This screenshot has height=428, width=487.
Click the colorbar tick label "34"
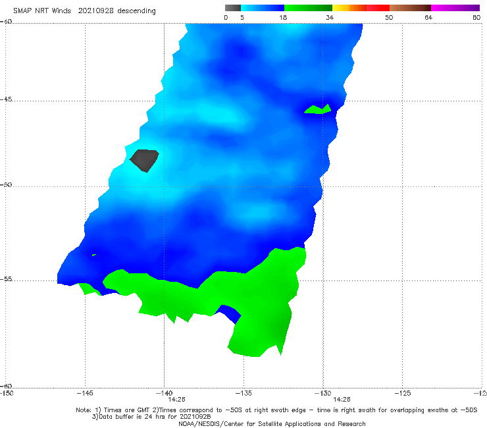330,17
